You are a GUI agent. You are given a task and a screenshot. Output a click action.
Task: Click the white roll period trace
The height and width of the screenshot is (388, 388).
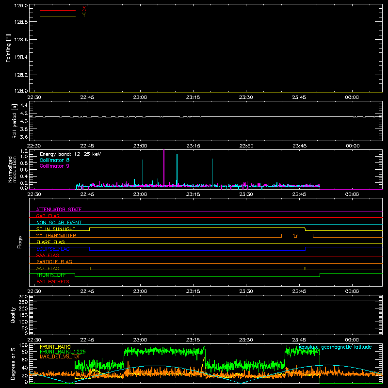tap(206, 116)
